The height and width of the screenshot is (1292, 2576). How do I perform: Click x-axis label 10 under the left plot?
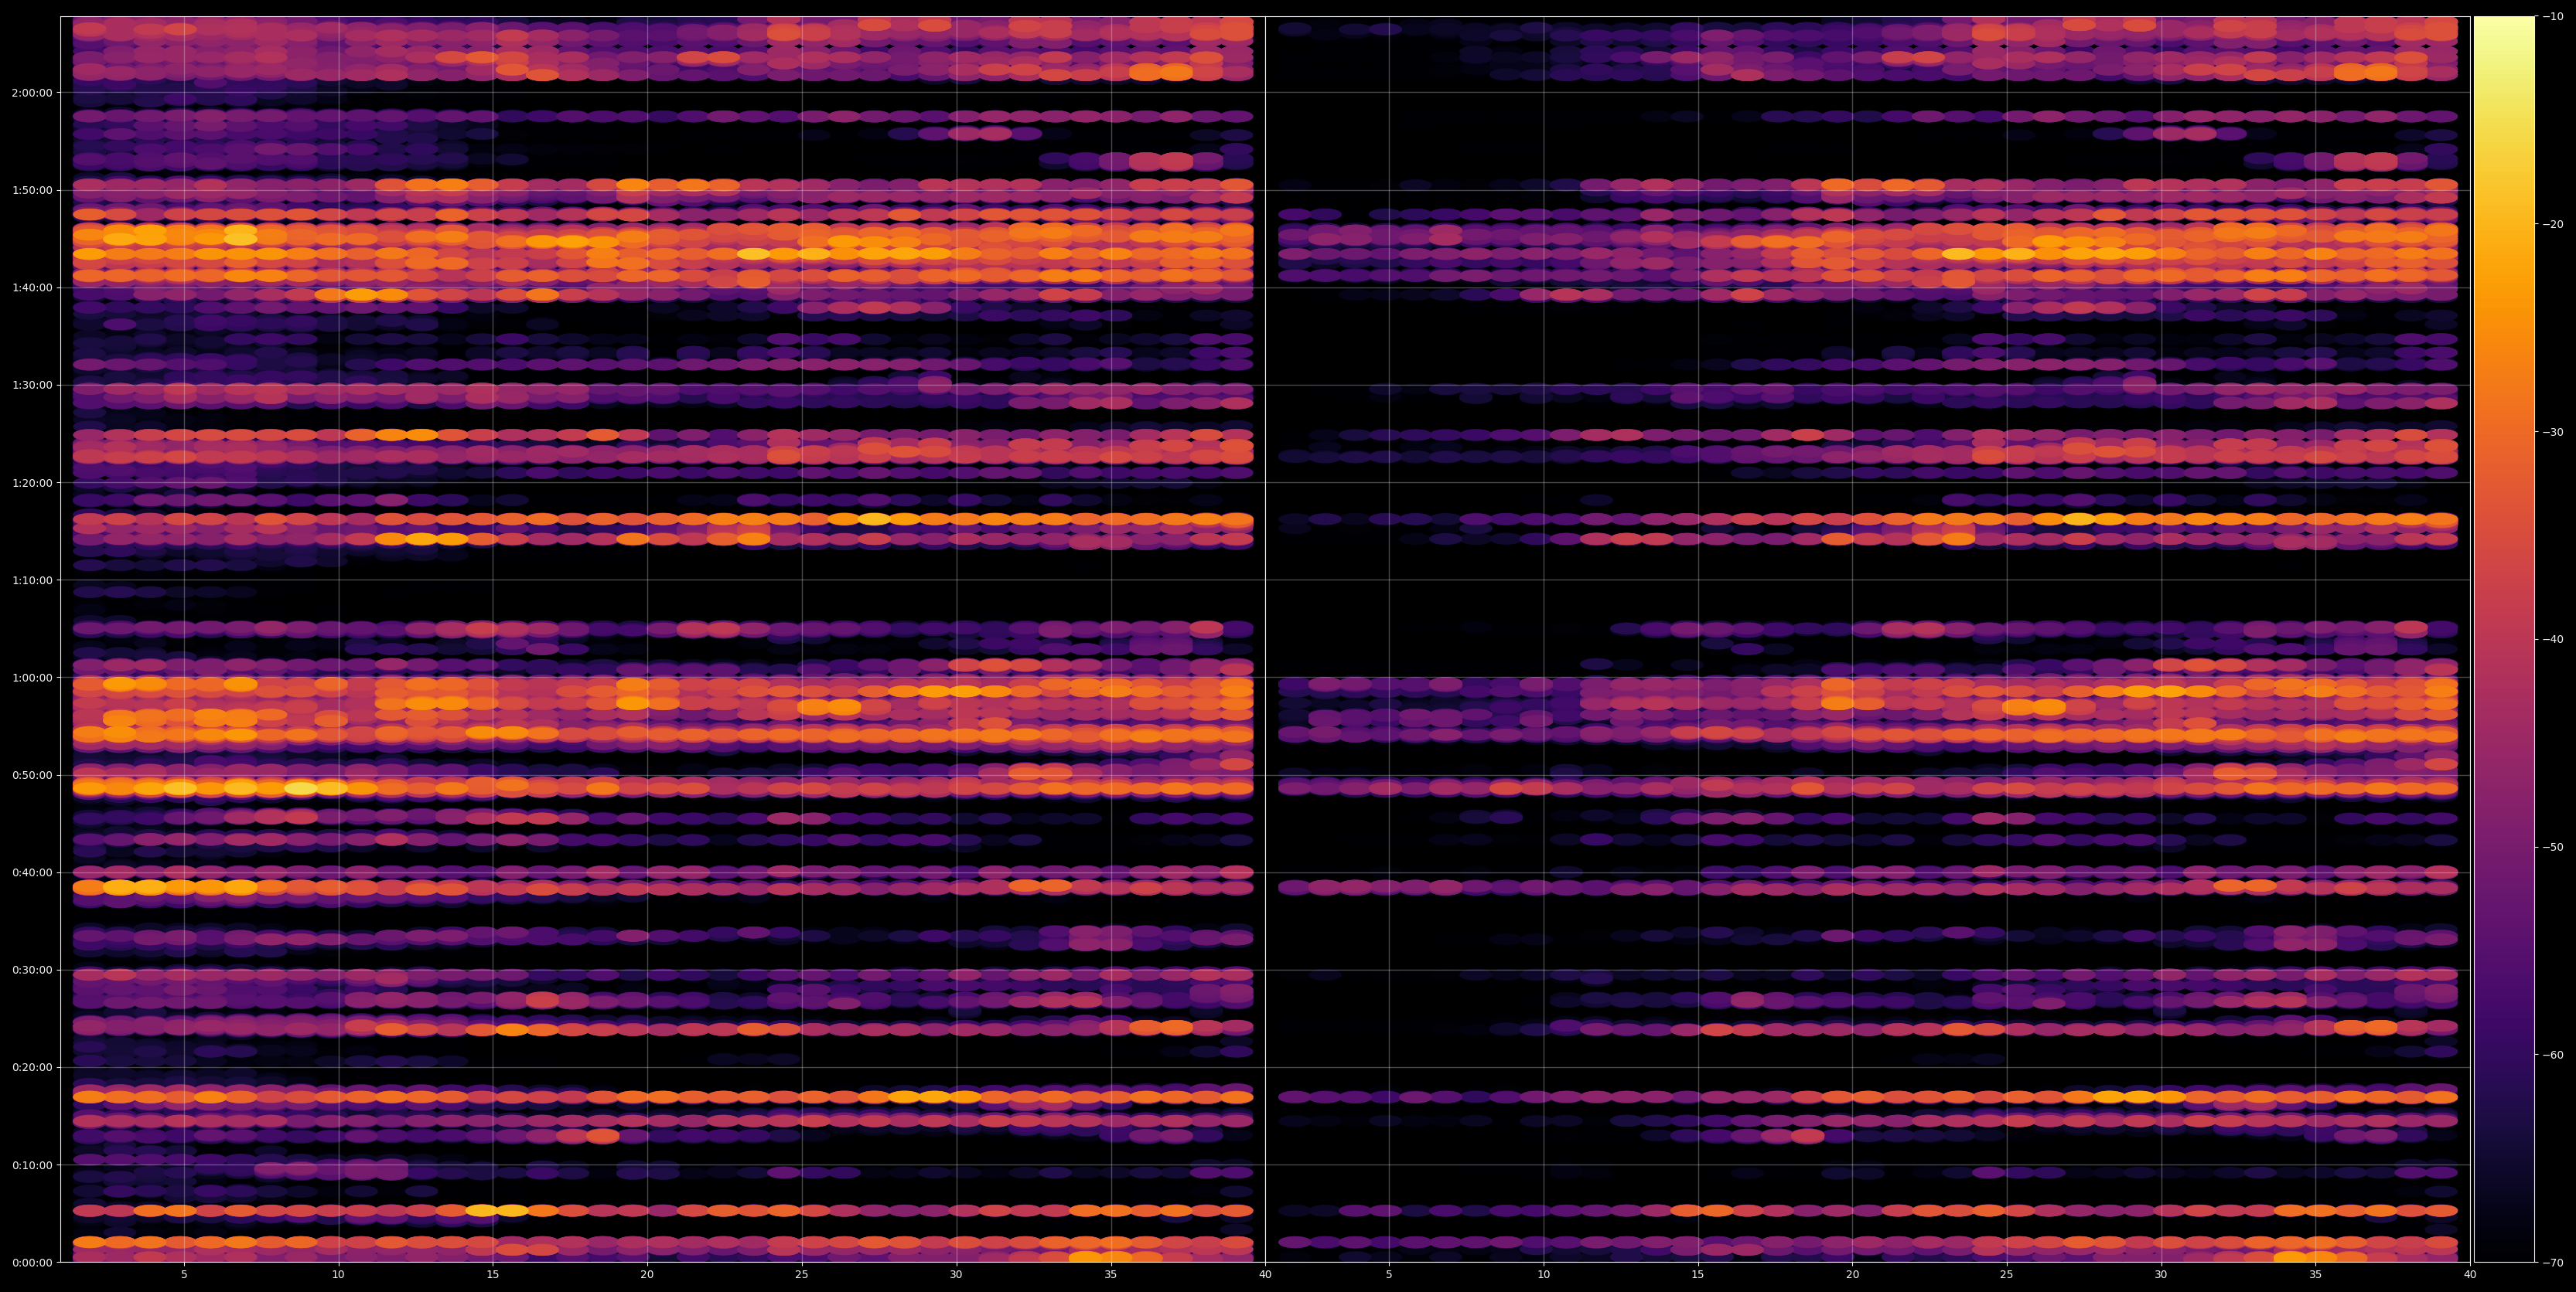338,1275
